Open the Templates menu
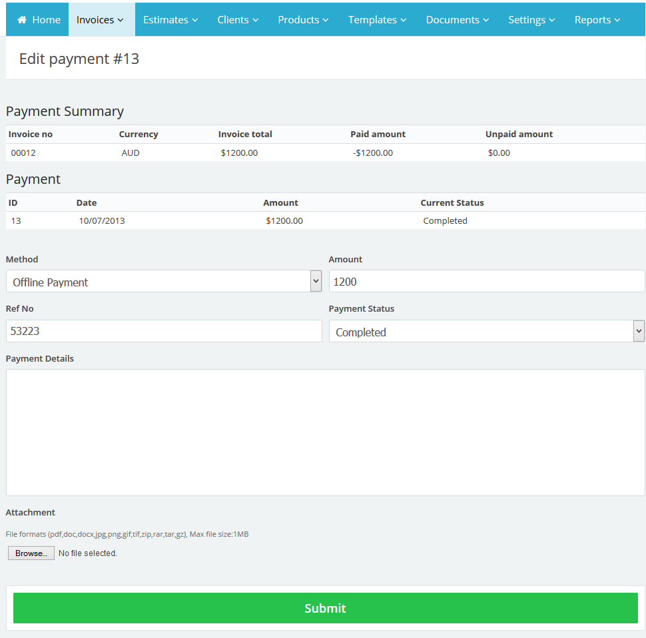Screen dimensions: 646x638 click(x=378, y=20)
